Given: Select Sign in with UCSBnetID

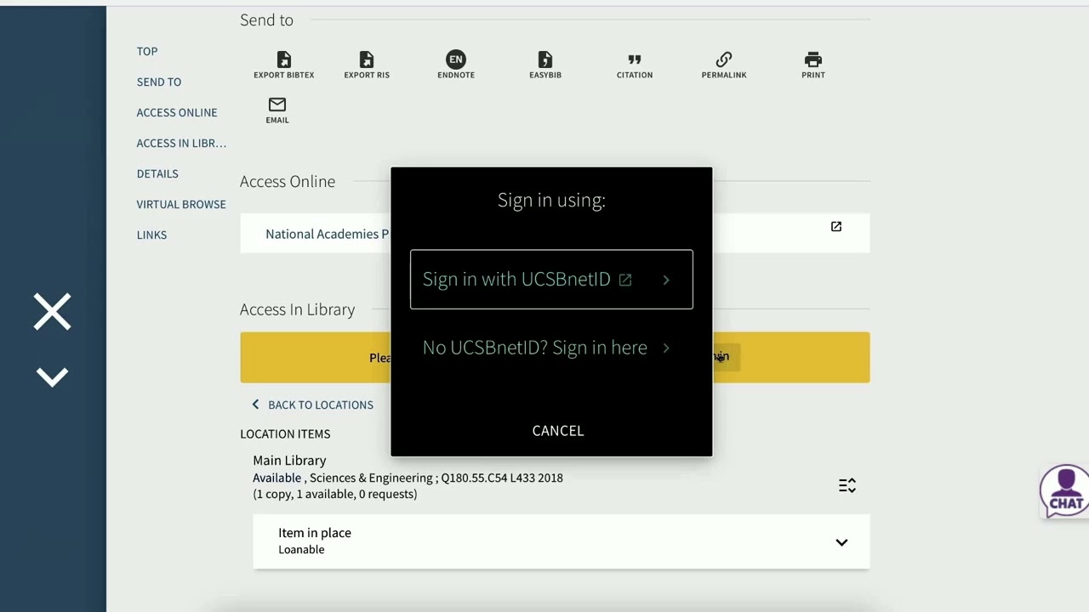Looking at the screenshot, I should point(551,280).
